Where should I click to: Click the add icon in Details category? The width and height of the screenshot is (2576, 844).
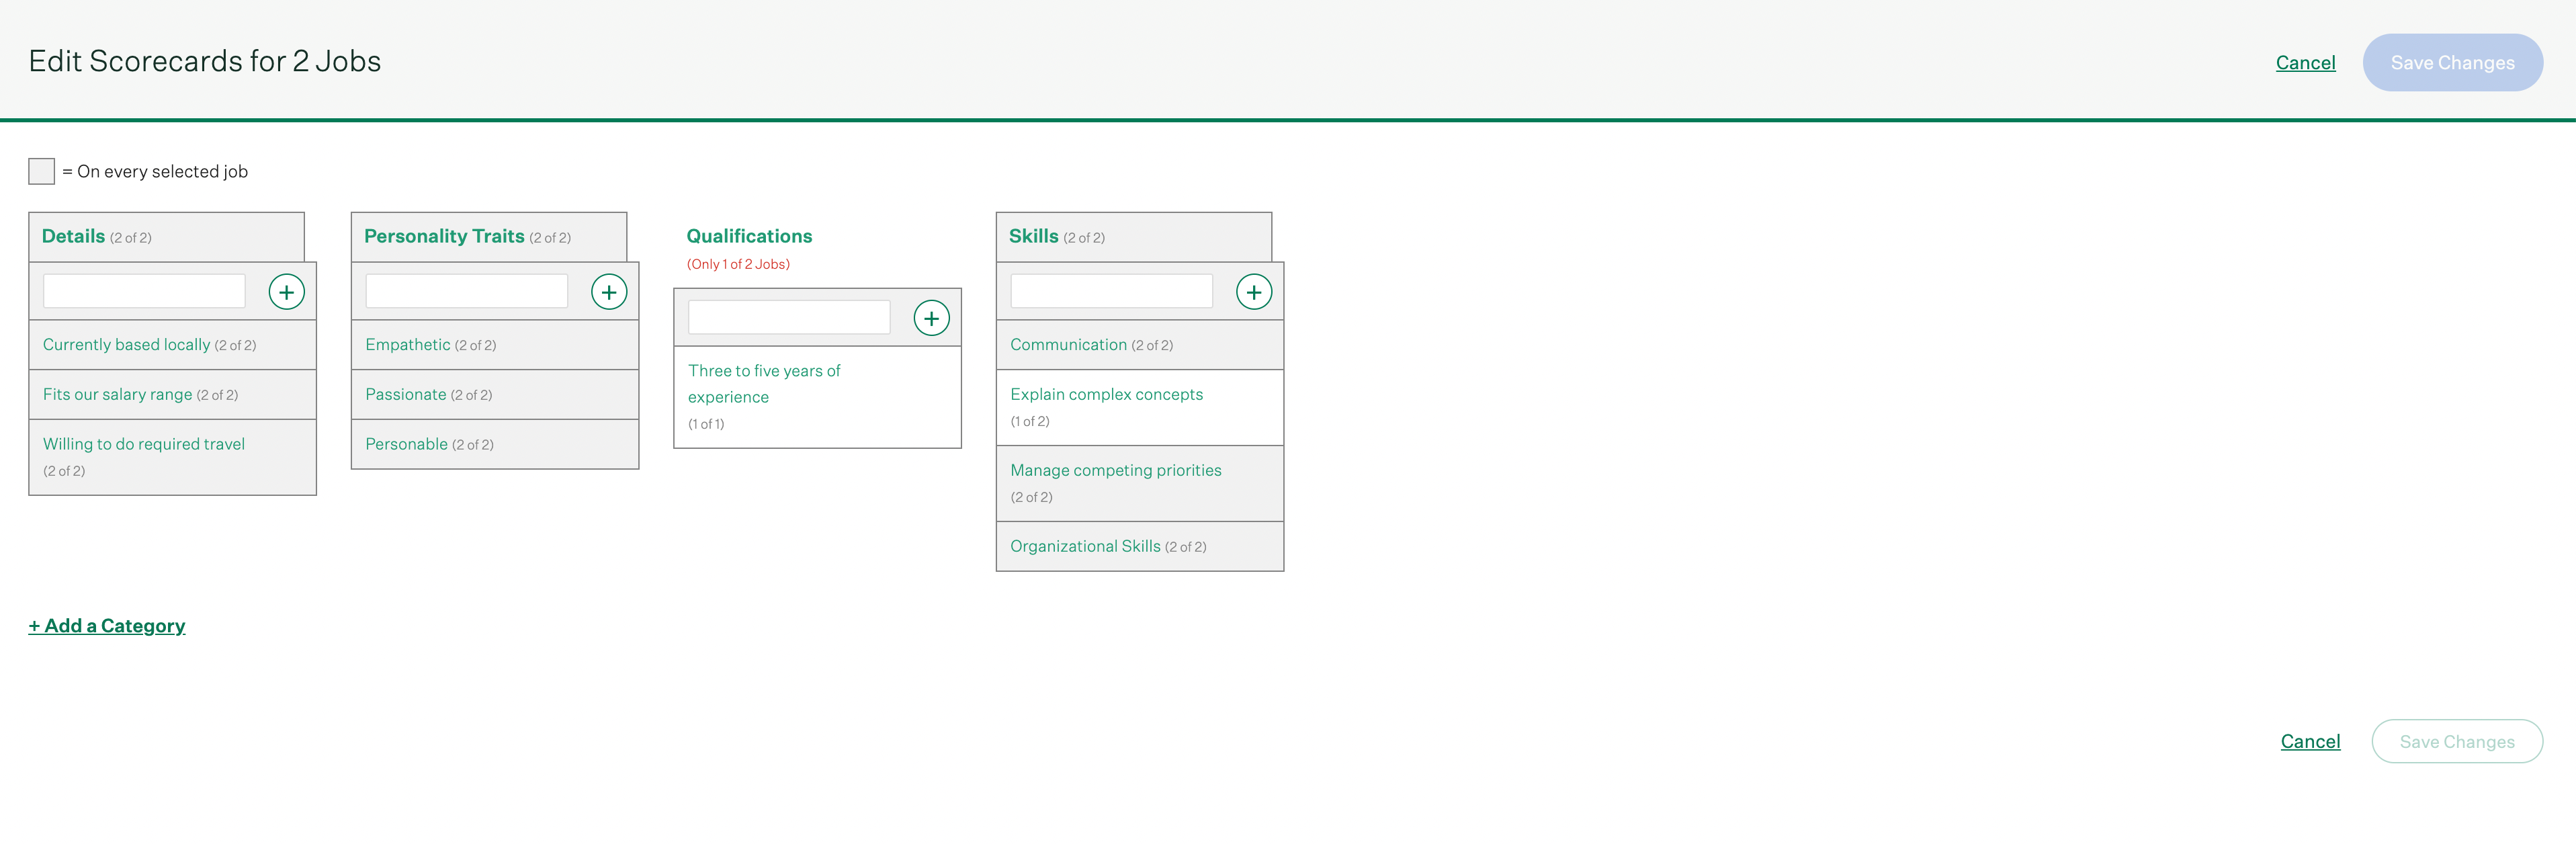[x=286, y=291]
